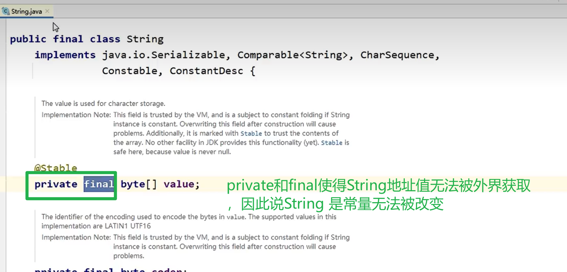Click the highlighted final keyword in green box
Viewport: 567px width, 272px height.
[x=99, y=184]
